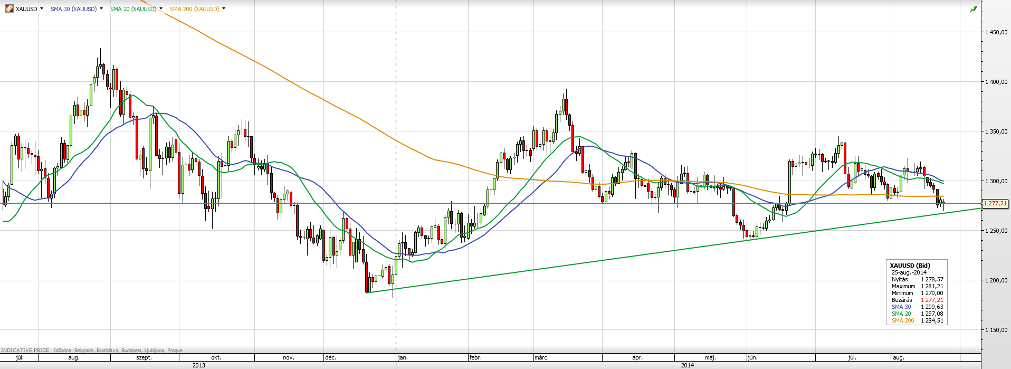Click the Minimum value 1 270,00
1011x369 pixels.
point(932,293)
